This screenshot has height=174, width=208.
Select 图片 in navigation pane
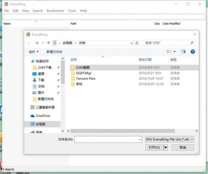point(38,93)
